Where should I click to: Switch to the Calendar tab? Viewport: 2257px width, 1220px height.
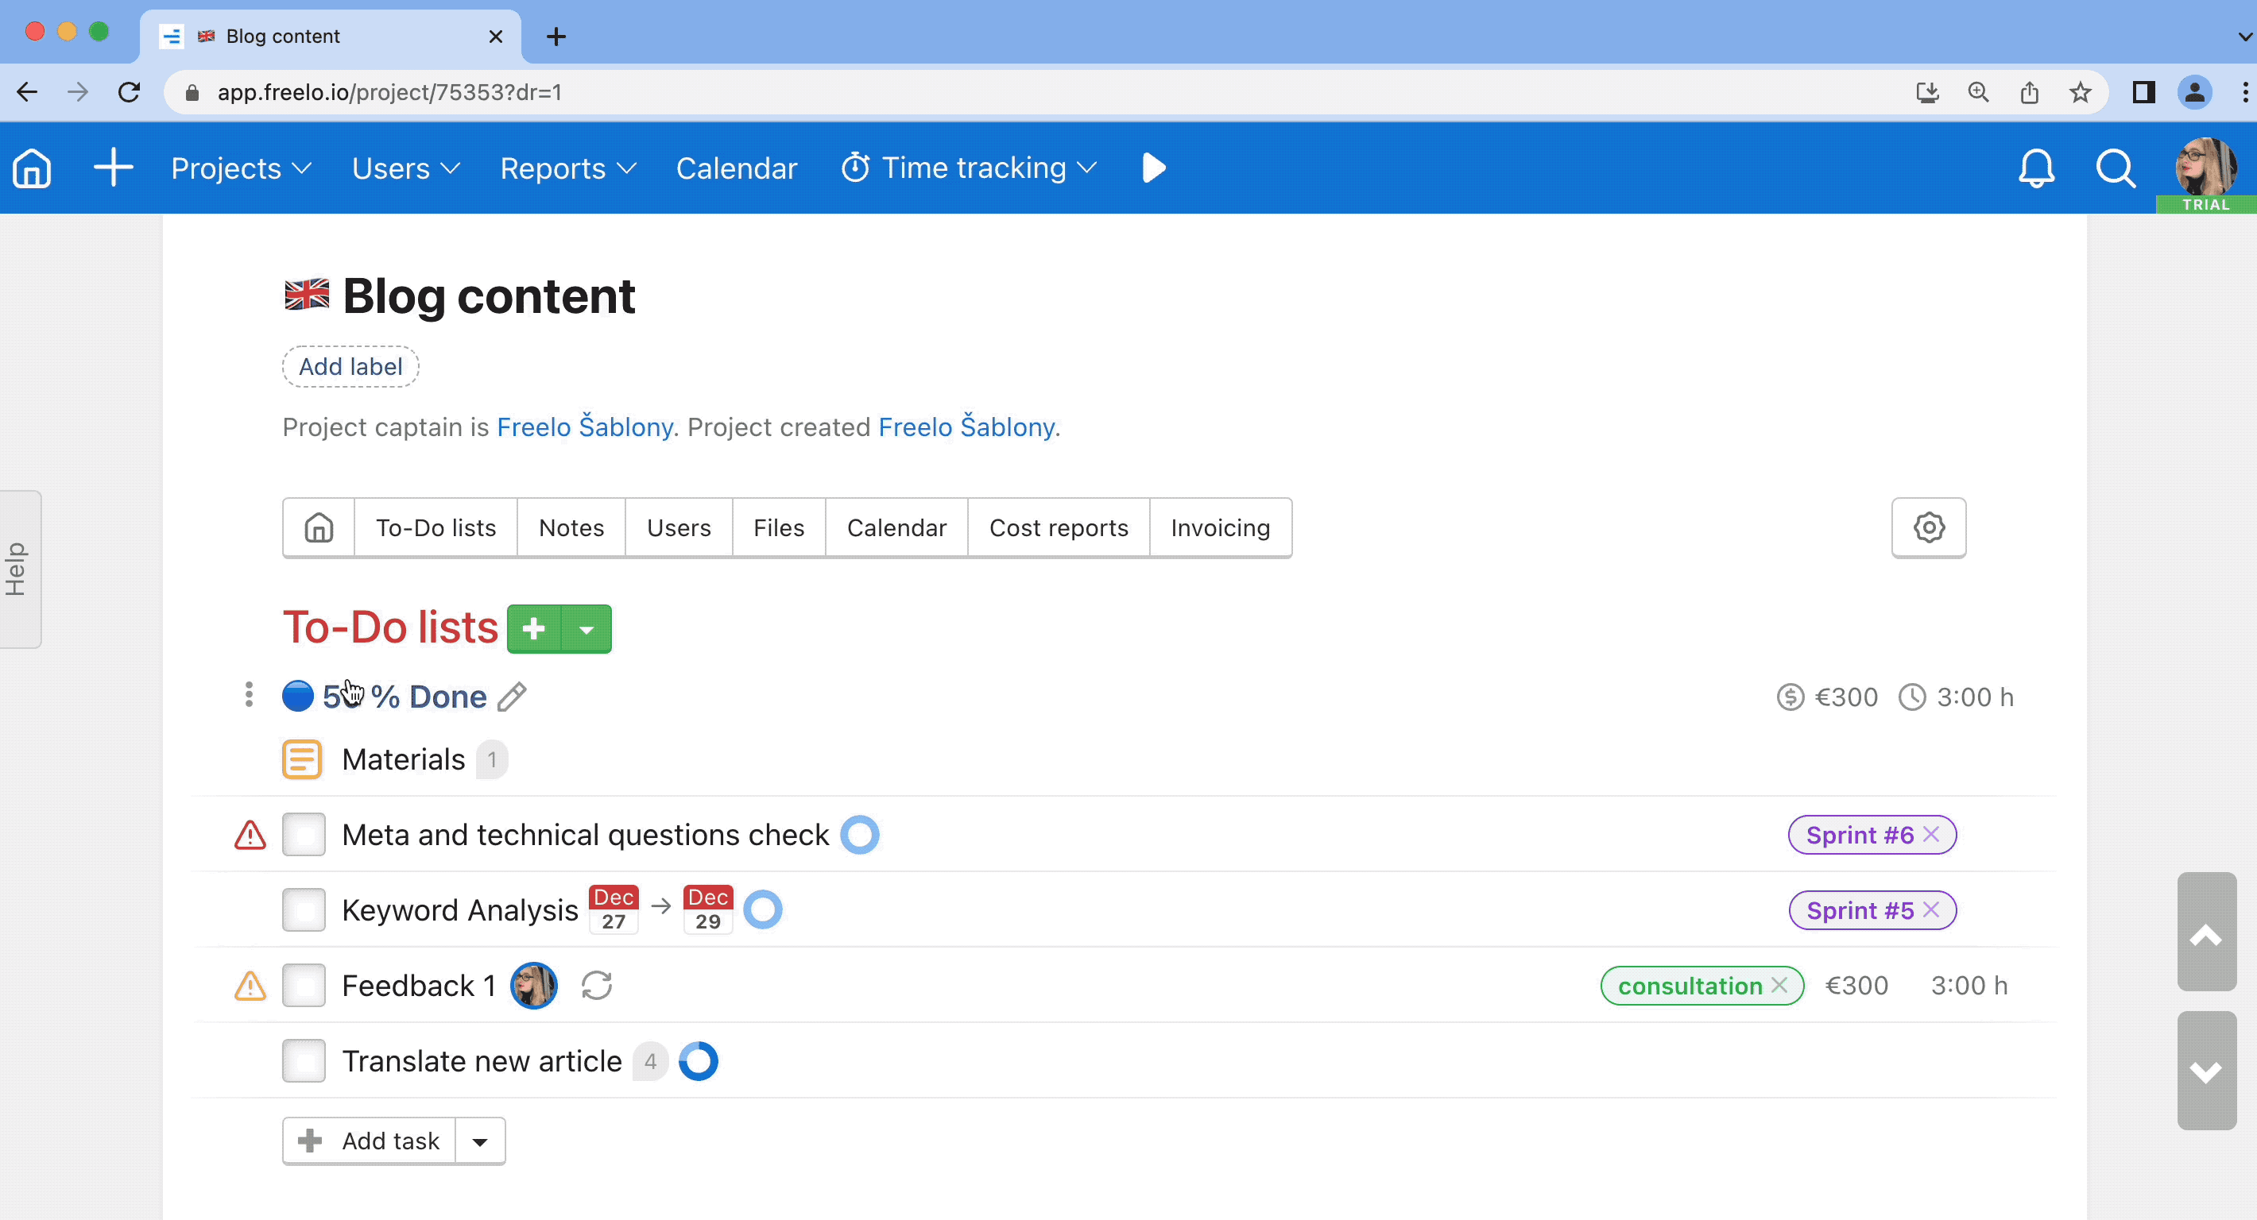[x=897, y=527]
